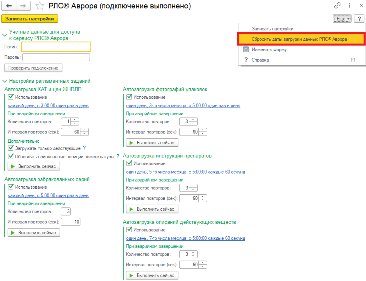Close the form with the X icon
Image resolution: width=366 pixels, height=281 pixels.
click(361, 6)
